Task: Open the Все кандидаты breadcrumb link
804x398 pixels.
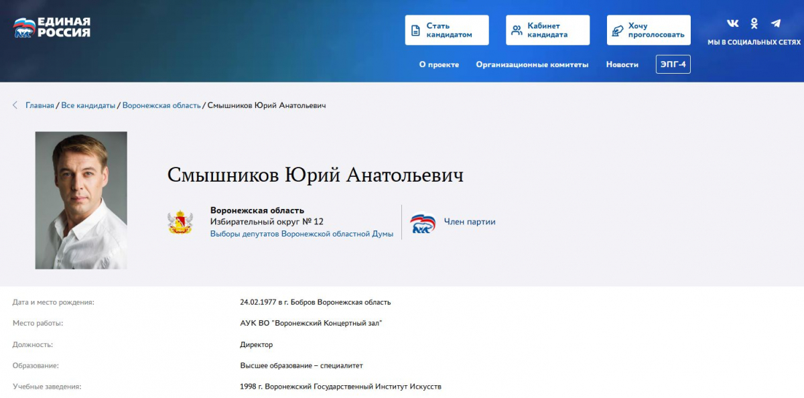Action: coord(88,106)
